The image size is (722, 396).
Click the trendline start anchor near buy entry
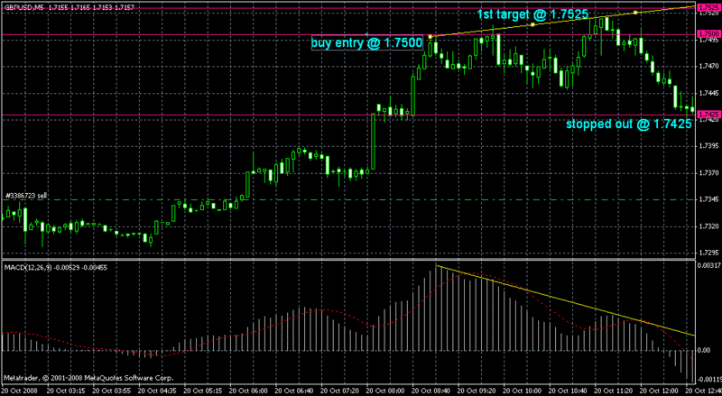click(431, 36)
